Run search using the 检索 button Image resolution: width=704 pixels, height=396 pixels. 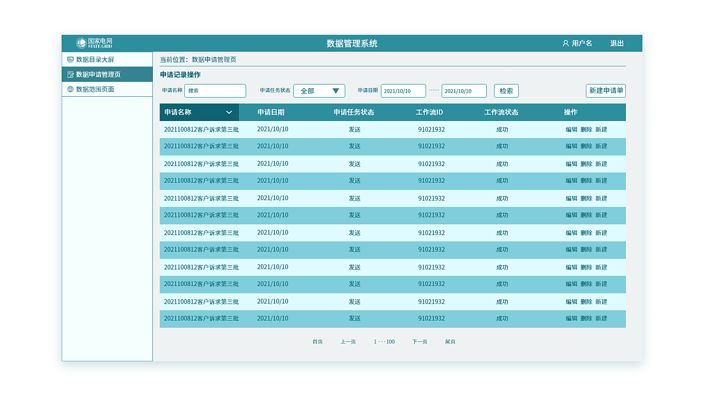506,91
